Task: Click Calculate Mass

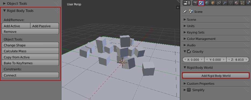Action: pos(30,51)
